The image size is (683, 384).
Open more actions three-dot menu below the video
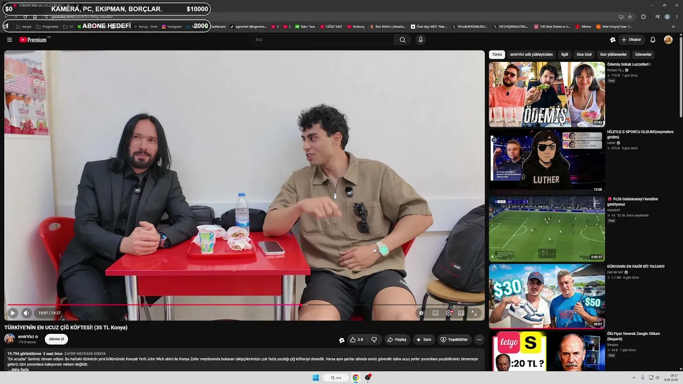479,340
